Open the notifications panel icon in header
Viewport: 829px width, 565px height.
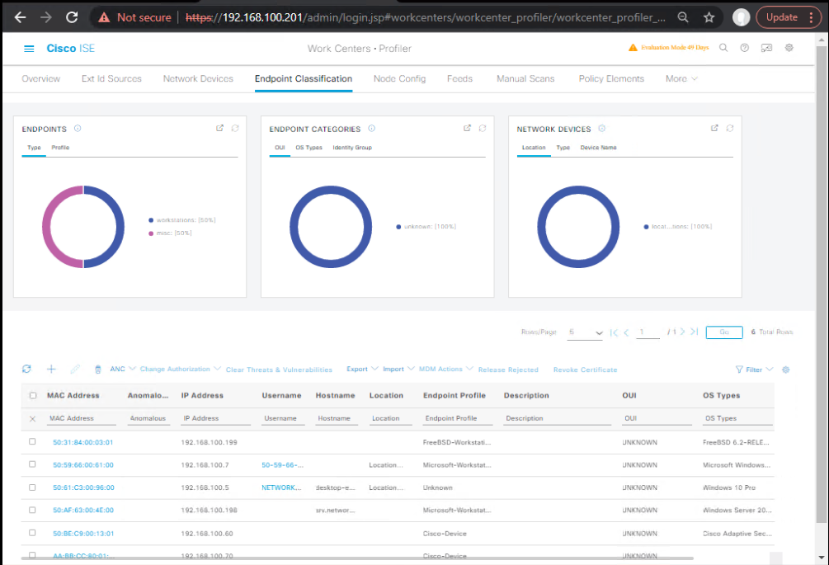coord(766,48)
